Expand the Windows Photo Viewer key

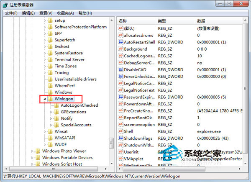pos(32,151)
